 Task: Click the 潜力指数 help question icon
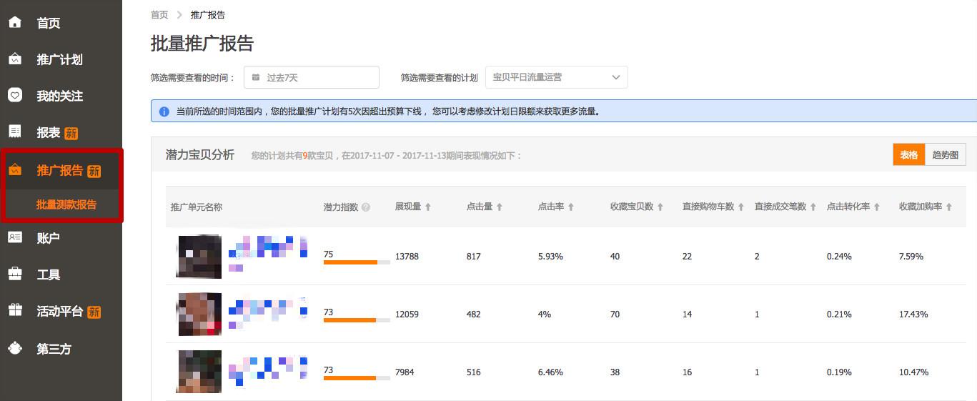[366, 207]
